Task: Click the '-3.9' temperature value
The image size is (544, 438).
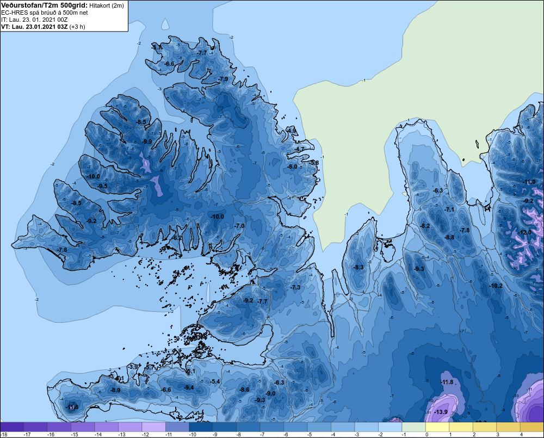Action: click(x=133, y=367)
